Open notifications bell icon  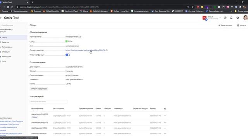[x=231, y=18]
